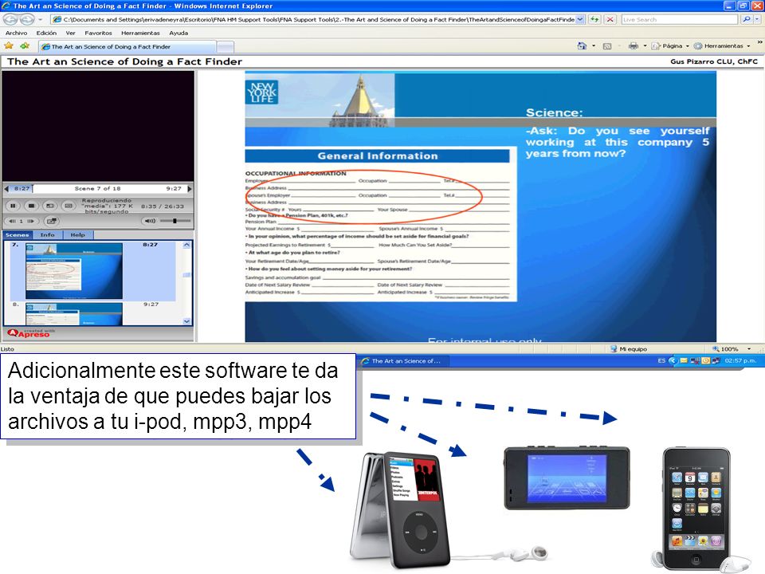
Task: Click the Gus Pizarro CLU, ChFC text
Action: 714,61
